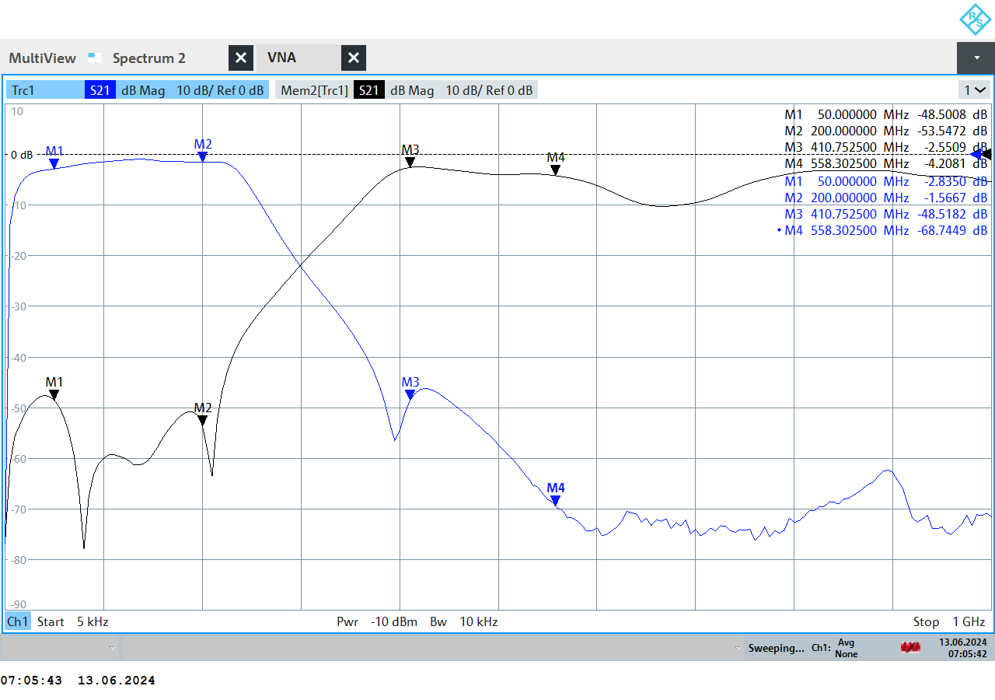Click the Rohde & Schwarz logo
Viewport: 995px width, 700px height.
pos(973,19)
